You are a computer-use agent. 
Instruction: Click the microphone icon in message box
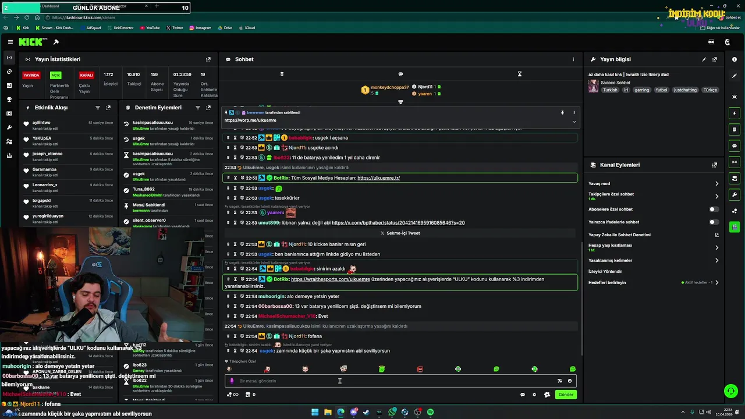point(232,381)
